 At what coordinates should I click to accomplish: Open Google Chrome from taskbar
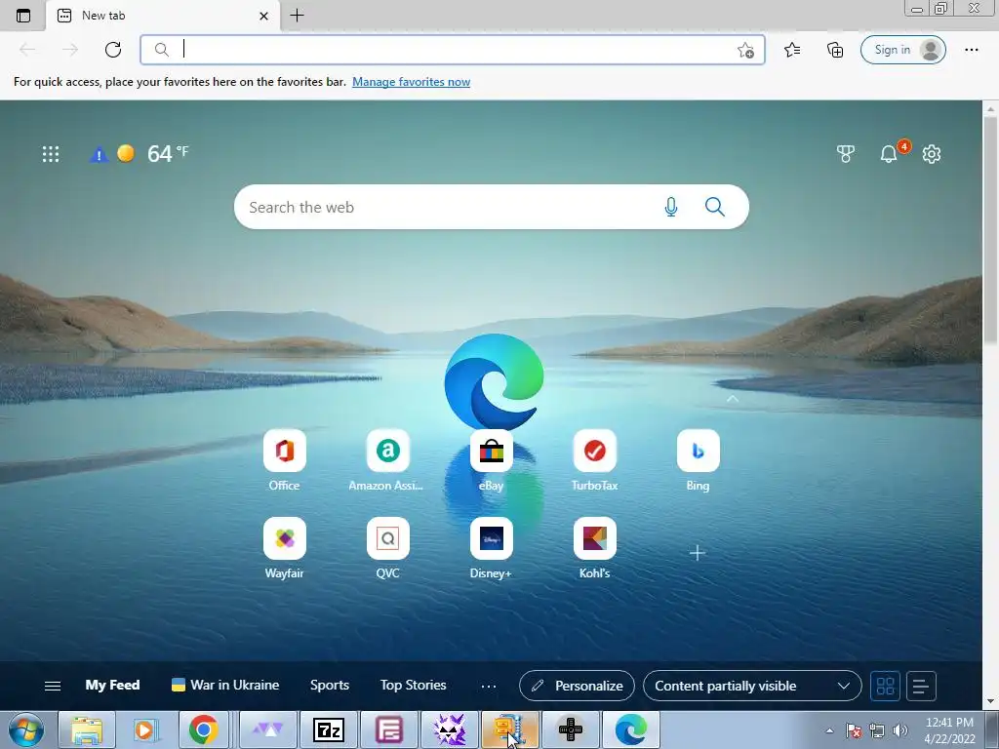click(203, 729)
